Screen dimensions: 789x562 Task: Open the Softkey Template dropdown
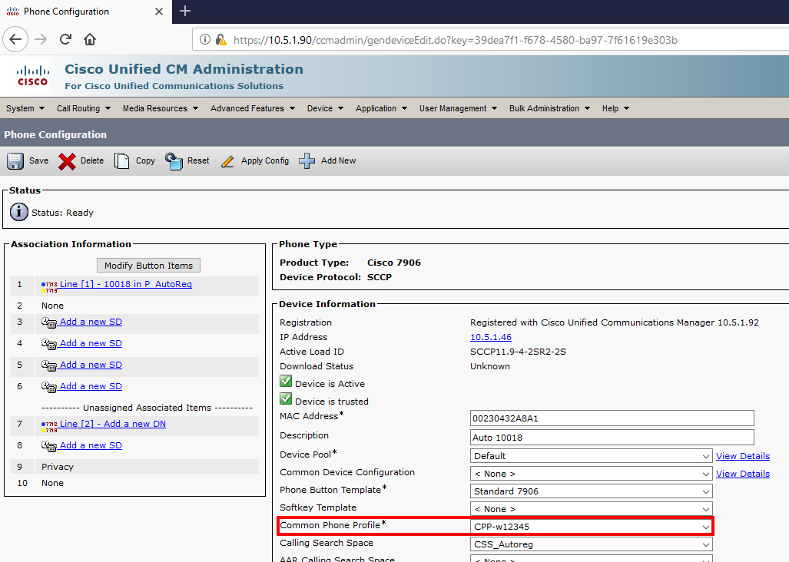tap(592, 509)
